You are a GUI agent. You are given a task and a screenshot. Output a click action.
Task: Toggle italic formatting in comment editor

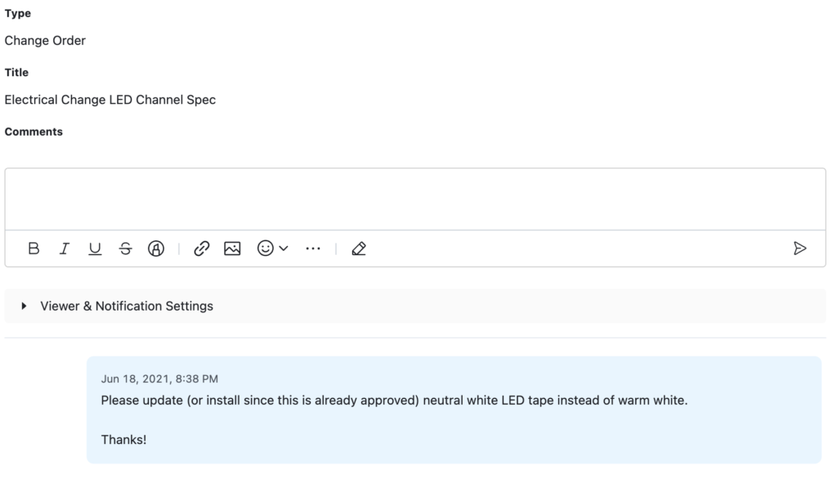64,248
